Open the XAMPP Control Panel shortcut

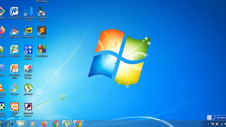coord(14,110)
